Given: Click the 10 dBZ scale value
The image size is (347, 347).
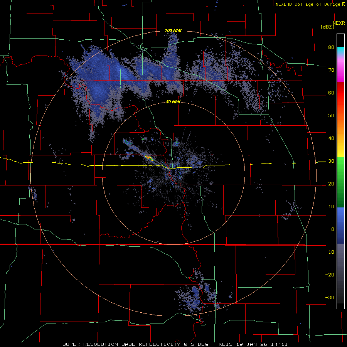Looking at the screenshot, I should (331, 207).
